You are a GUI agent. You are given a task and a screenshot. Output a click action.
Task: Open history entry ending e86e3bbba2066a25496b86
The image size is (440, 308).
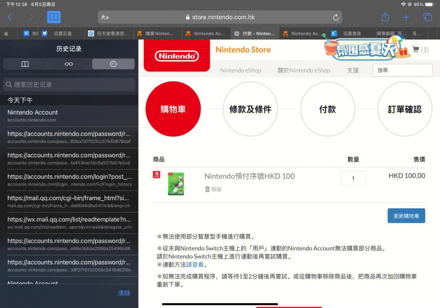tap(69, 244)
